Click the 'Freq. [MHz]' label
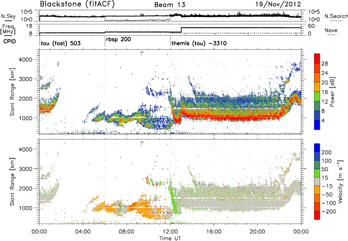This screenshot has height=241, width=348. (x=8, y=29)
